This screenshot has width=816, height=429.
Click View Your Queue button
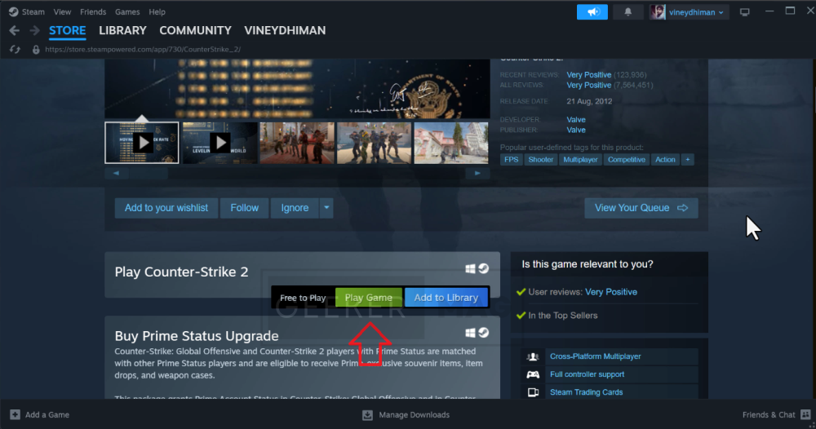641,208
